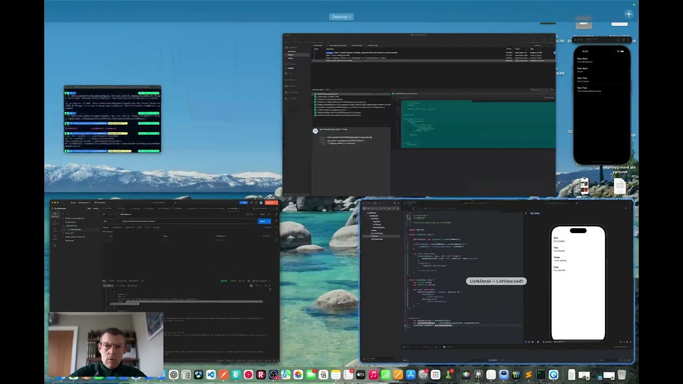Bring the colorful Terminal window forward
The width and height of the screenshot is (683, 384).
point(113,119)
